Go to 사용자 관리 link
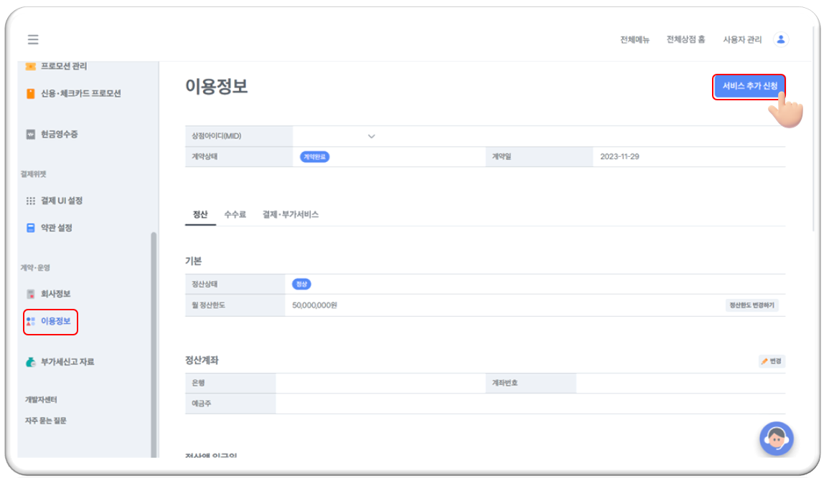 (x=742, y=40)
